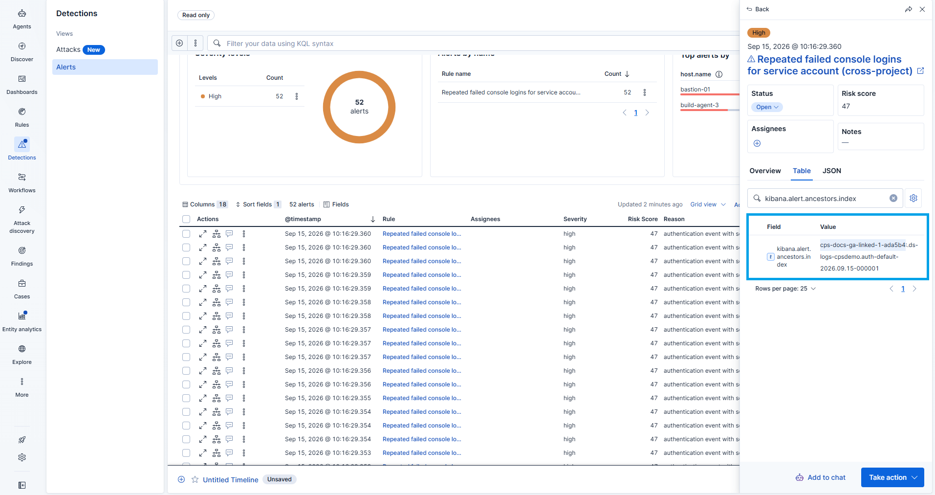
Task: Open Findings from the sidebar
Action: click(22, 257)
